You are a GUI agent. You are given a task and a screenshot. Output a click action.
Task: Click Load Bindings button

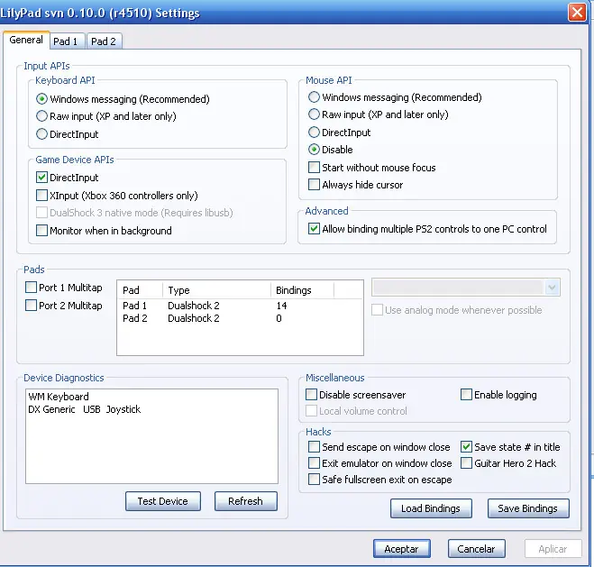tap(431, 508)
